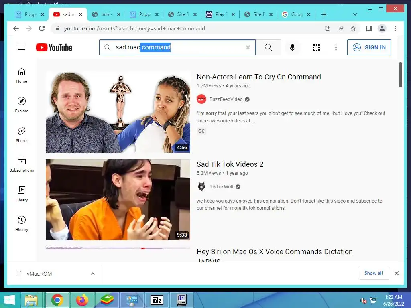This screenshot has height=308, width=411.
Task: Click the page vertical scrollbar
Action: 400,74
